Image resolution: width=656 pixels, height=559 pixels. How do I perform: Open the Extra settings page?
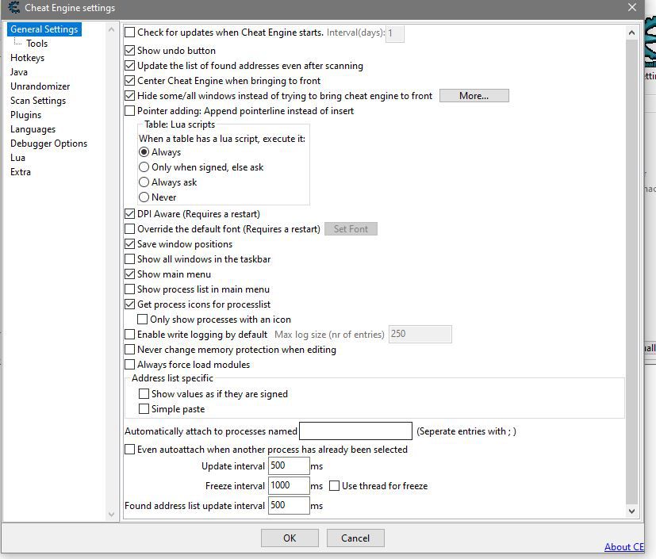pos(21,172)
